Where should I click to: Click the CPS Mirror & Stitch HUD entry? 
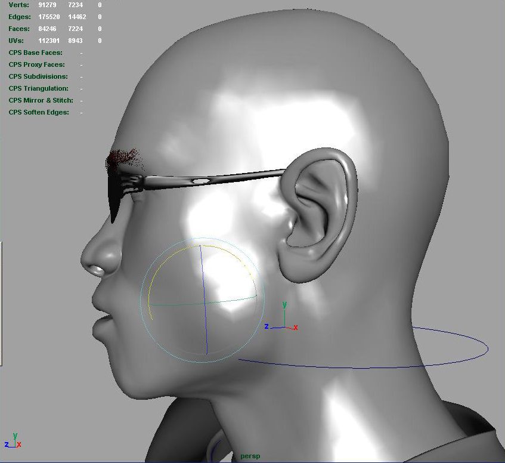click(x=41, y=100)
